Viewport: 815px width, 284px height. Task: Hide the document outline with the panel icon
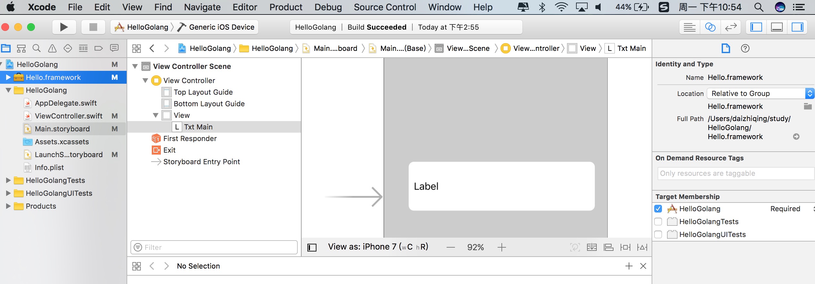pos(312,247)
